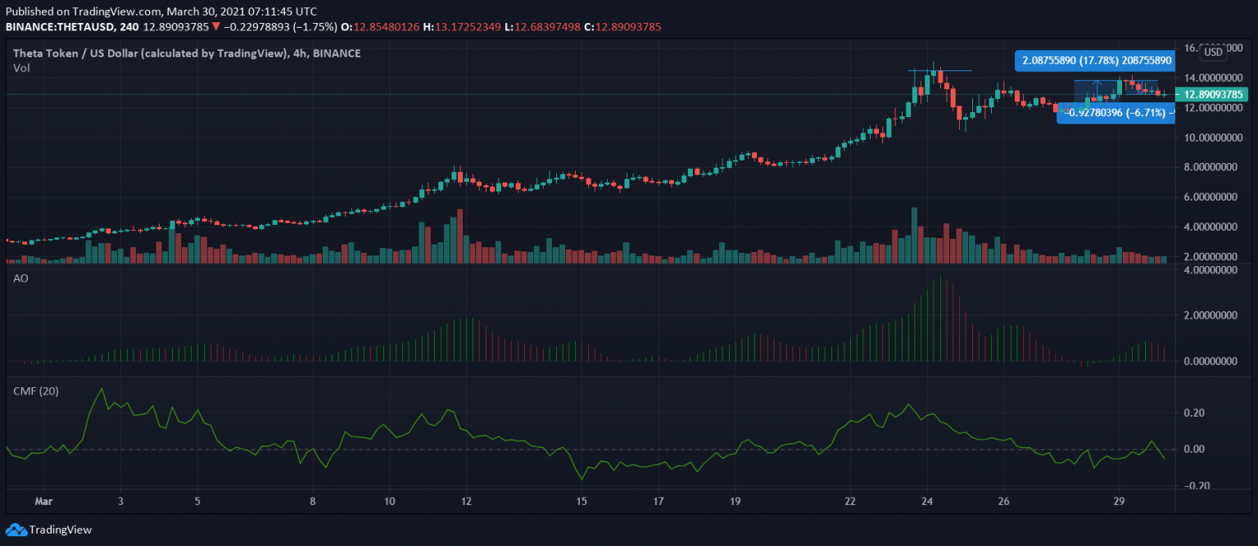Click the Mar label on time axis
This screenshot has width=1258, height=546.
(43, 501)
